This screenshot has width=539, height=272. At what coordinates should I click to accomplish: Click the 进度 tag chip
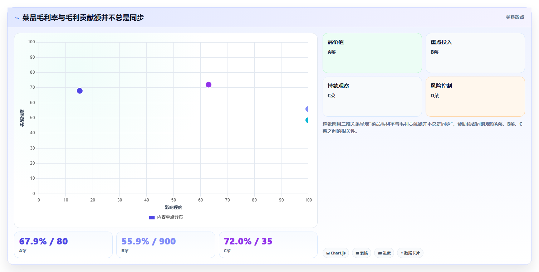384,253
